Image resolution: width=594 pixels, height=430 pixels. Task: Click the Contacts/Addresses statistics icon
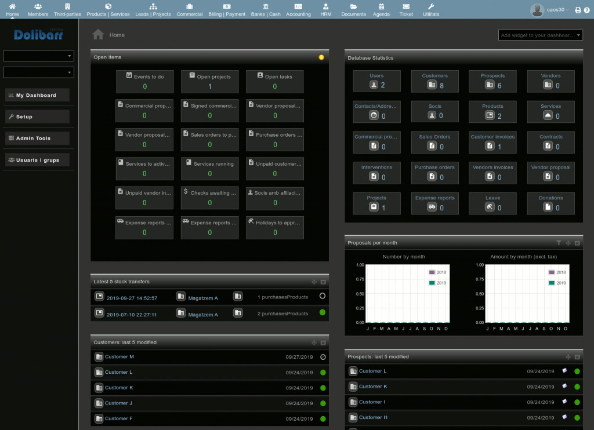coord(374,115)
